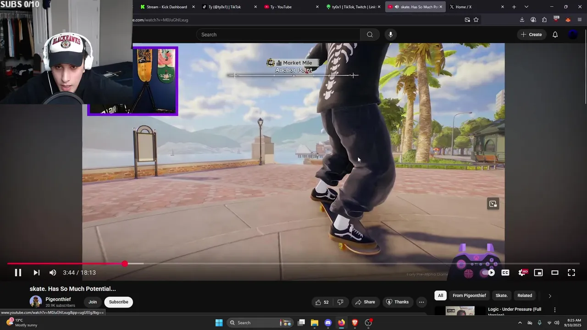
Task: Subscribe to Pigeonthief channel
Action: point(118,302)
